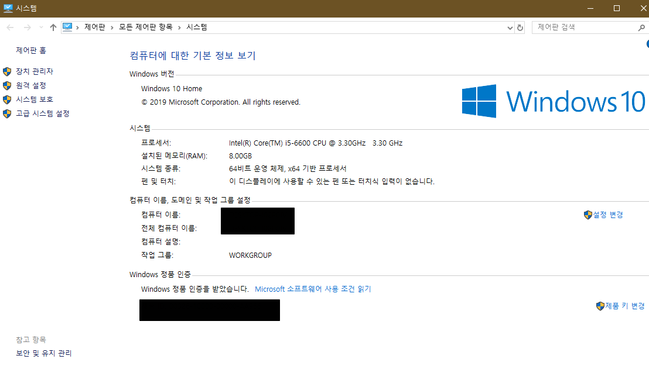Screen dimensions: 649x366
Task: Open Microsoft 소프트웨어 사용 조건 읽기 link
Action: pos(313,289)
